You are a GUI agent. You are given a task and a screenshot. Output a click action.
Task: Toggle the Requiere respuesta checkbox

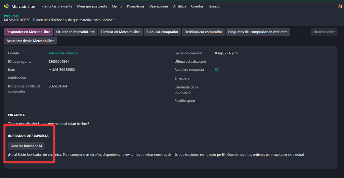coord(217,70)
